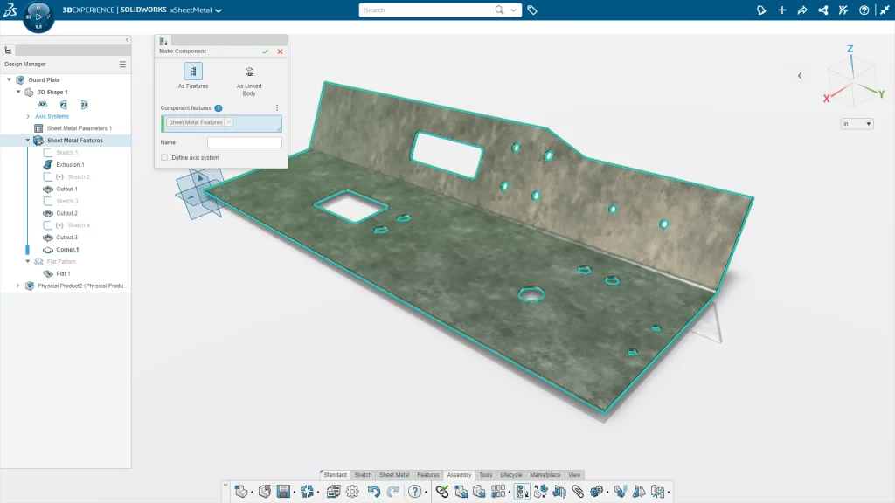The height and width of the screenshot is (503, 895).
Task: Open the Lifecycle tab
Action: (x=513, y=475)
